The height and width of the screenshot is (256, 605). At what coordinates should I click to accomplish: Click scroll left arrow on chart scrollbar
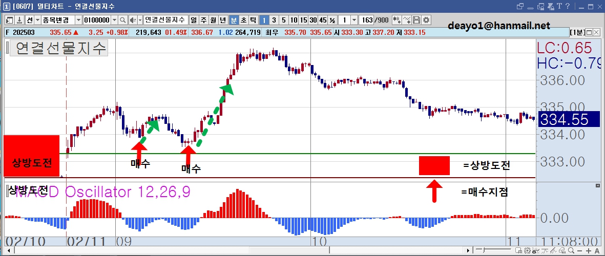click(x=9, y=250)
